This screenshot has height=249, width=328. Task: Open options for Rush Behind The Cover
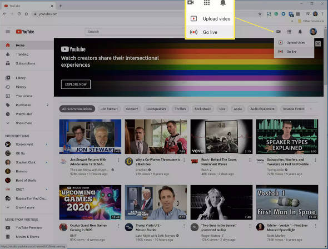(250, 160)
